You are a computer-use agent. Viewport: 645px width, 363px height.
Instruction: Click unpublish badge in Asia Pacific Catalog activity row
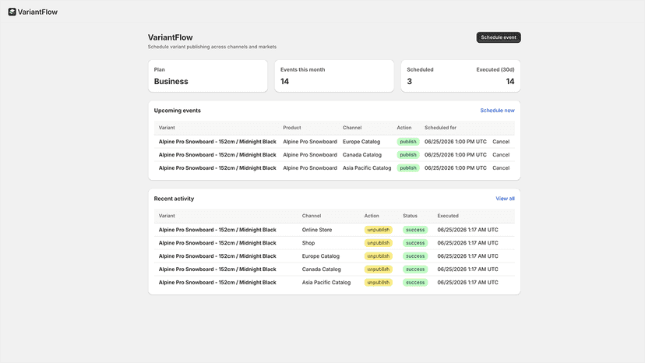point(379,282)
